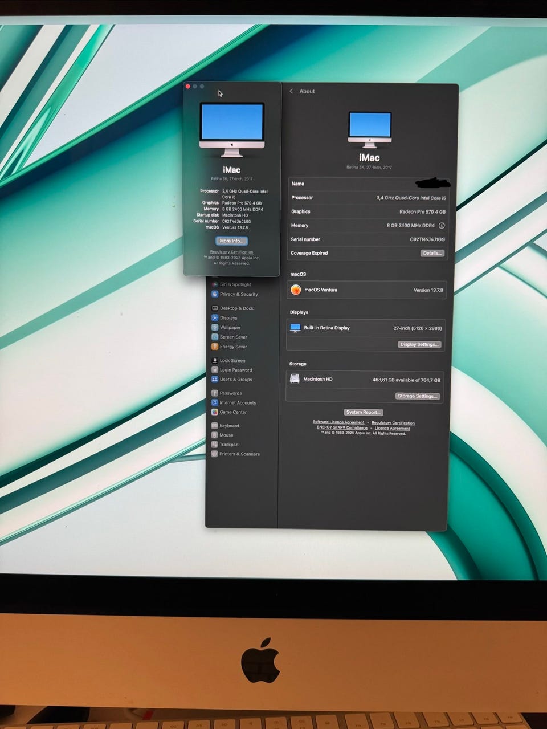Open the Users & Groups icon
The height and width of the screenshot is (729, 547).
[x=215, y=379]
